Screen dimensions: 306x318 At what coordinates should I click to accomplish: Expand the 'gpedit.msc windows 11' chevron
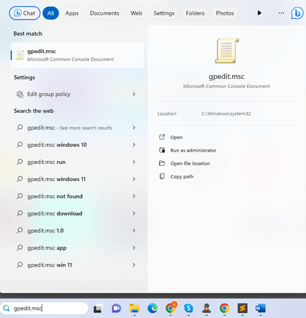(x=134, y=179)
